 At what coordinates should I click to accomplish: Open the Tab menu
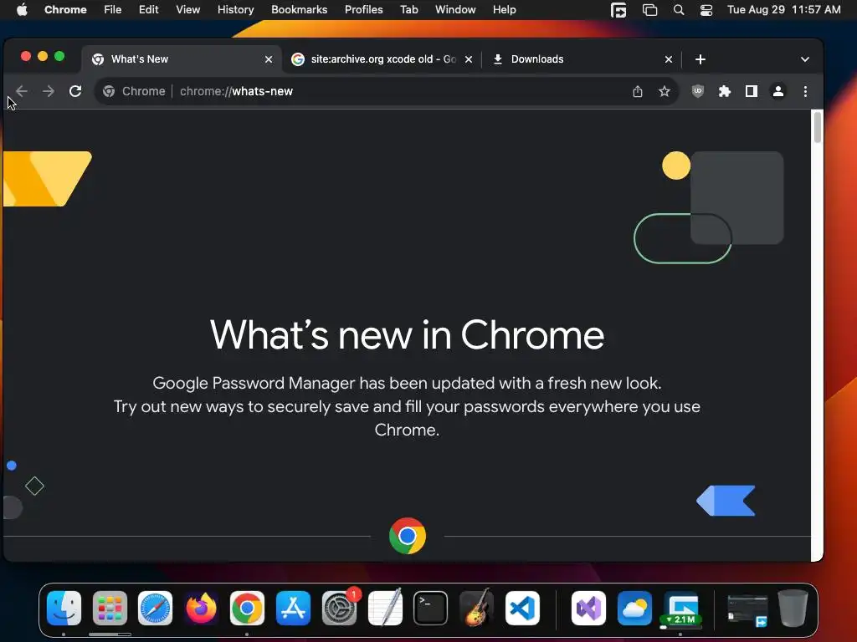408,9
